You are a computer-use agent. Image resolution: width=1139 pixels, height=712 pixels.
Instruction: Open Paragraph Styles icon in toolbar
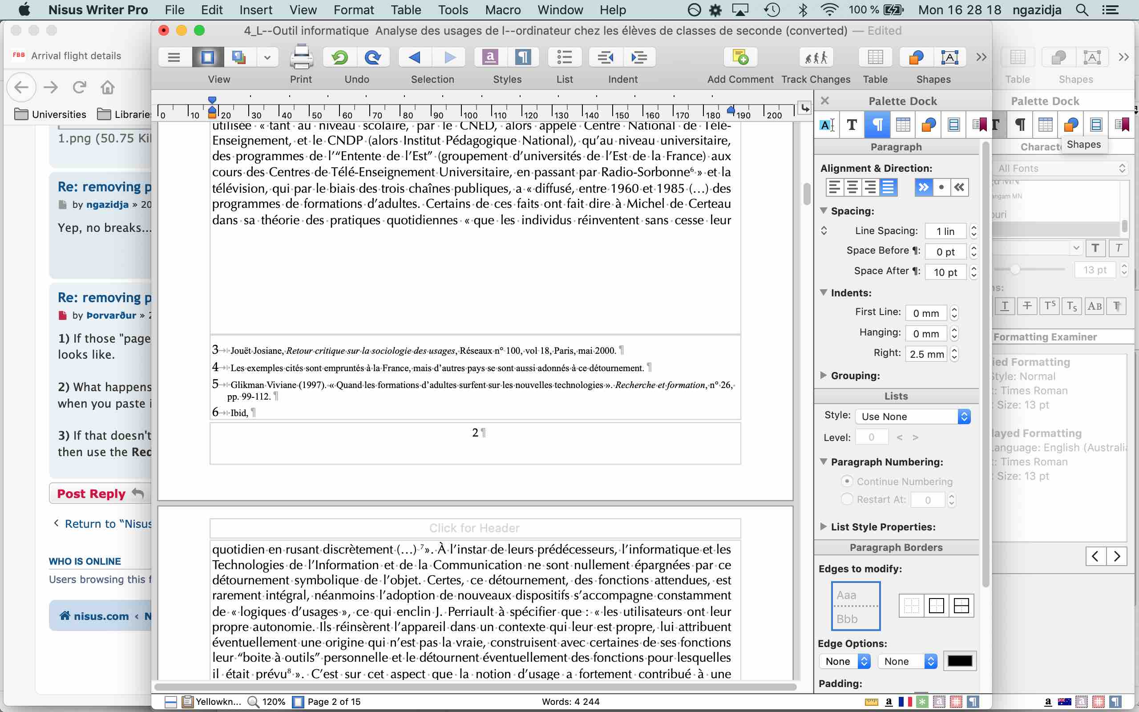tap(523, 57)
